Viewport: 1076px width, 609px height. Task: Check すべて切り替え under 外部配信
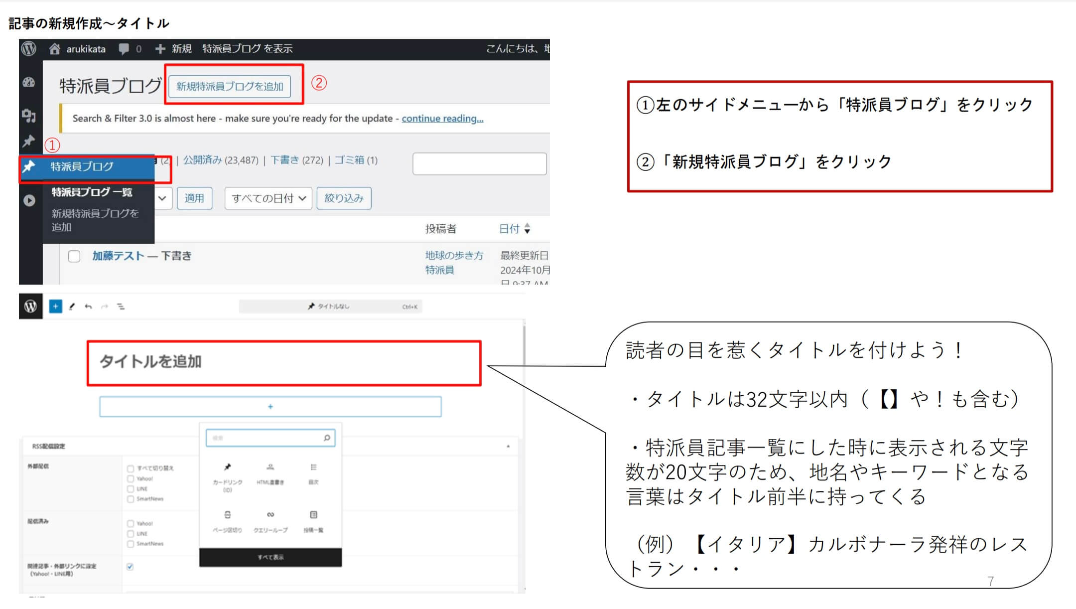(131, 468)
